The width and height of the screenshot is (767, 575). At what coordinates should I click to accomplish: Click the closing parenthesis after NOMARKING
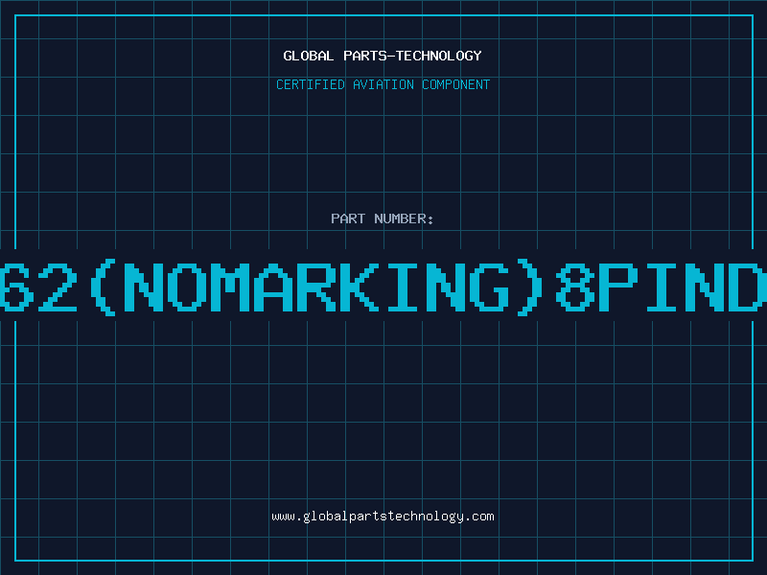[x=531, y=287]
